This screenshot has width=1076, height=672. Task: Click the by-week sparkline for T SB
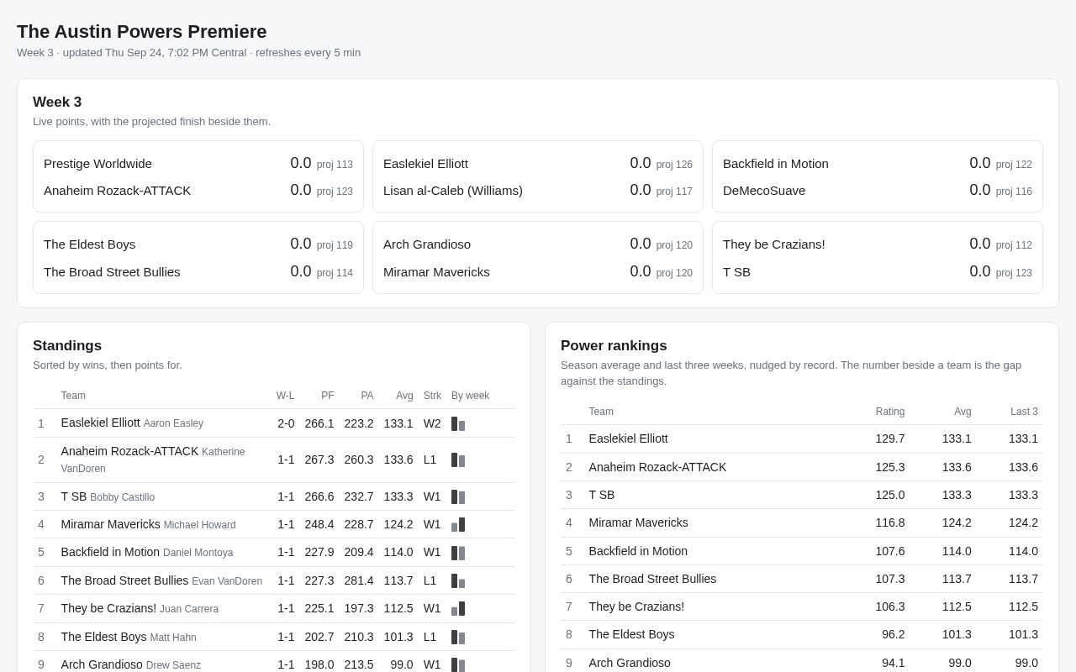(x=458, y=496)
